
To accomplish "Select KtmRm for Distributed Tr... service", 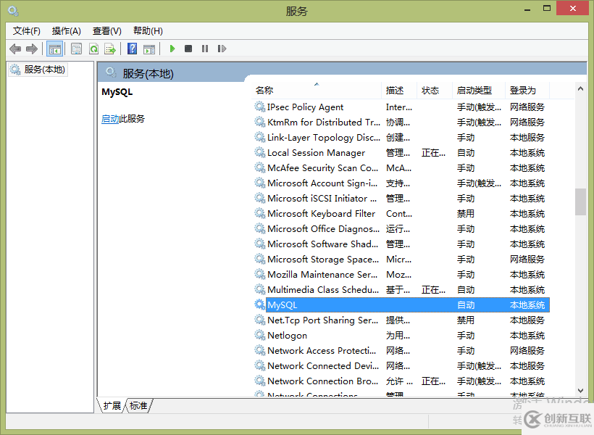I will (x=401, y=123).
